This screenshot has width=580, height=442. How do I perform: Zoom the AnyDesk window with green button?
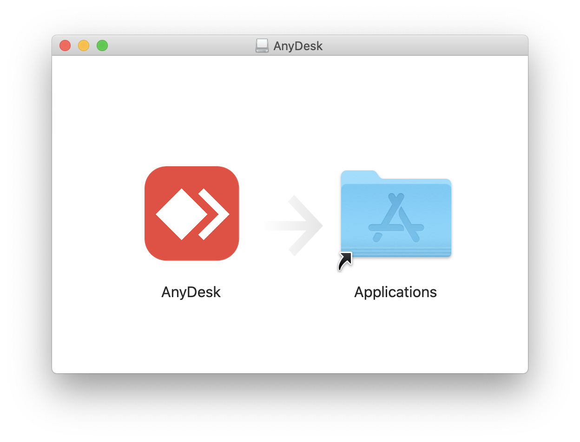point(102,45)
